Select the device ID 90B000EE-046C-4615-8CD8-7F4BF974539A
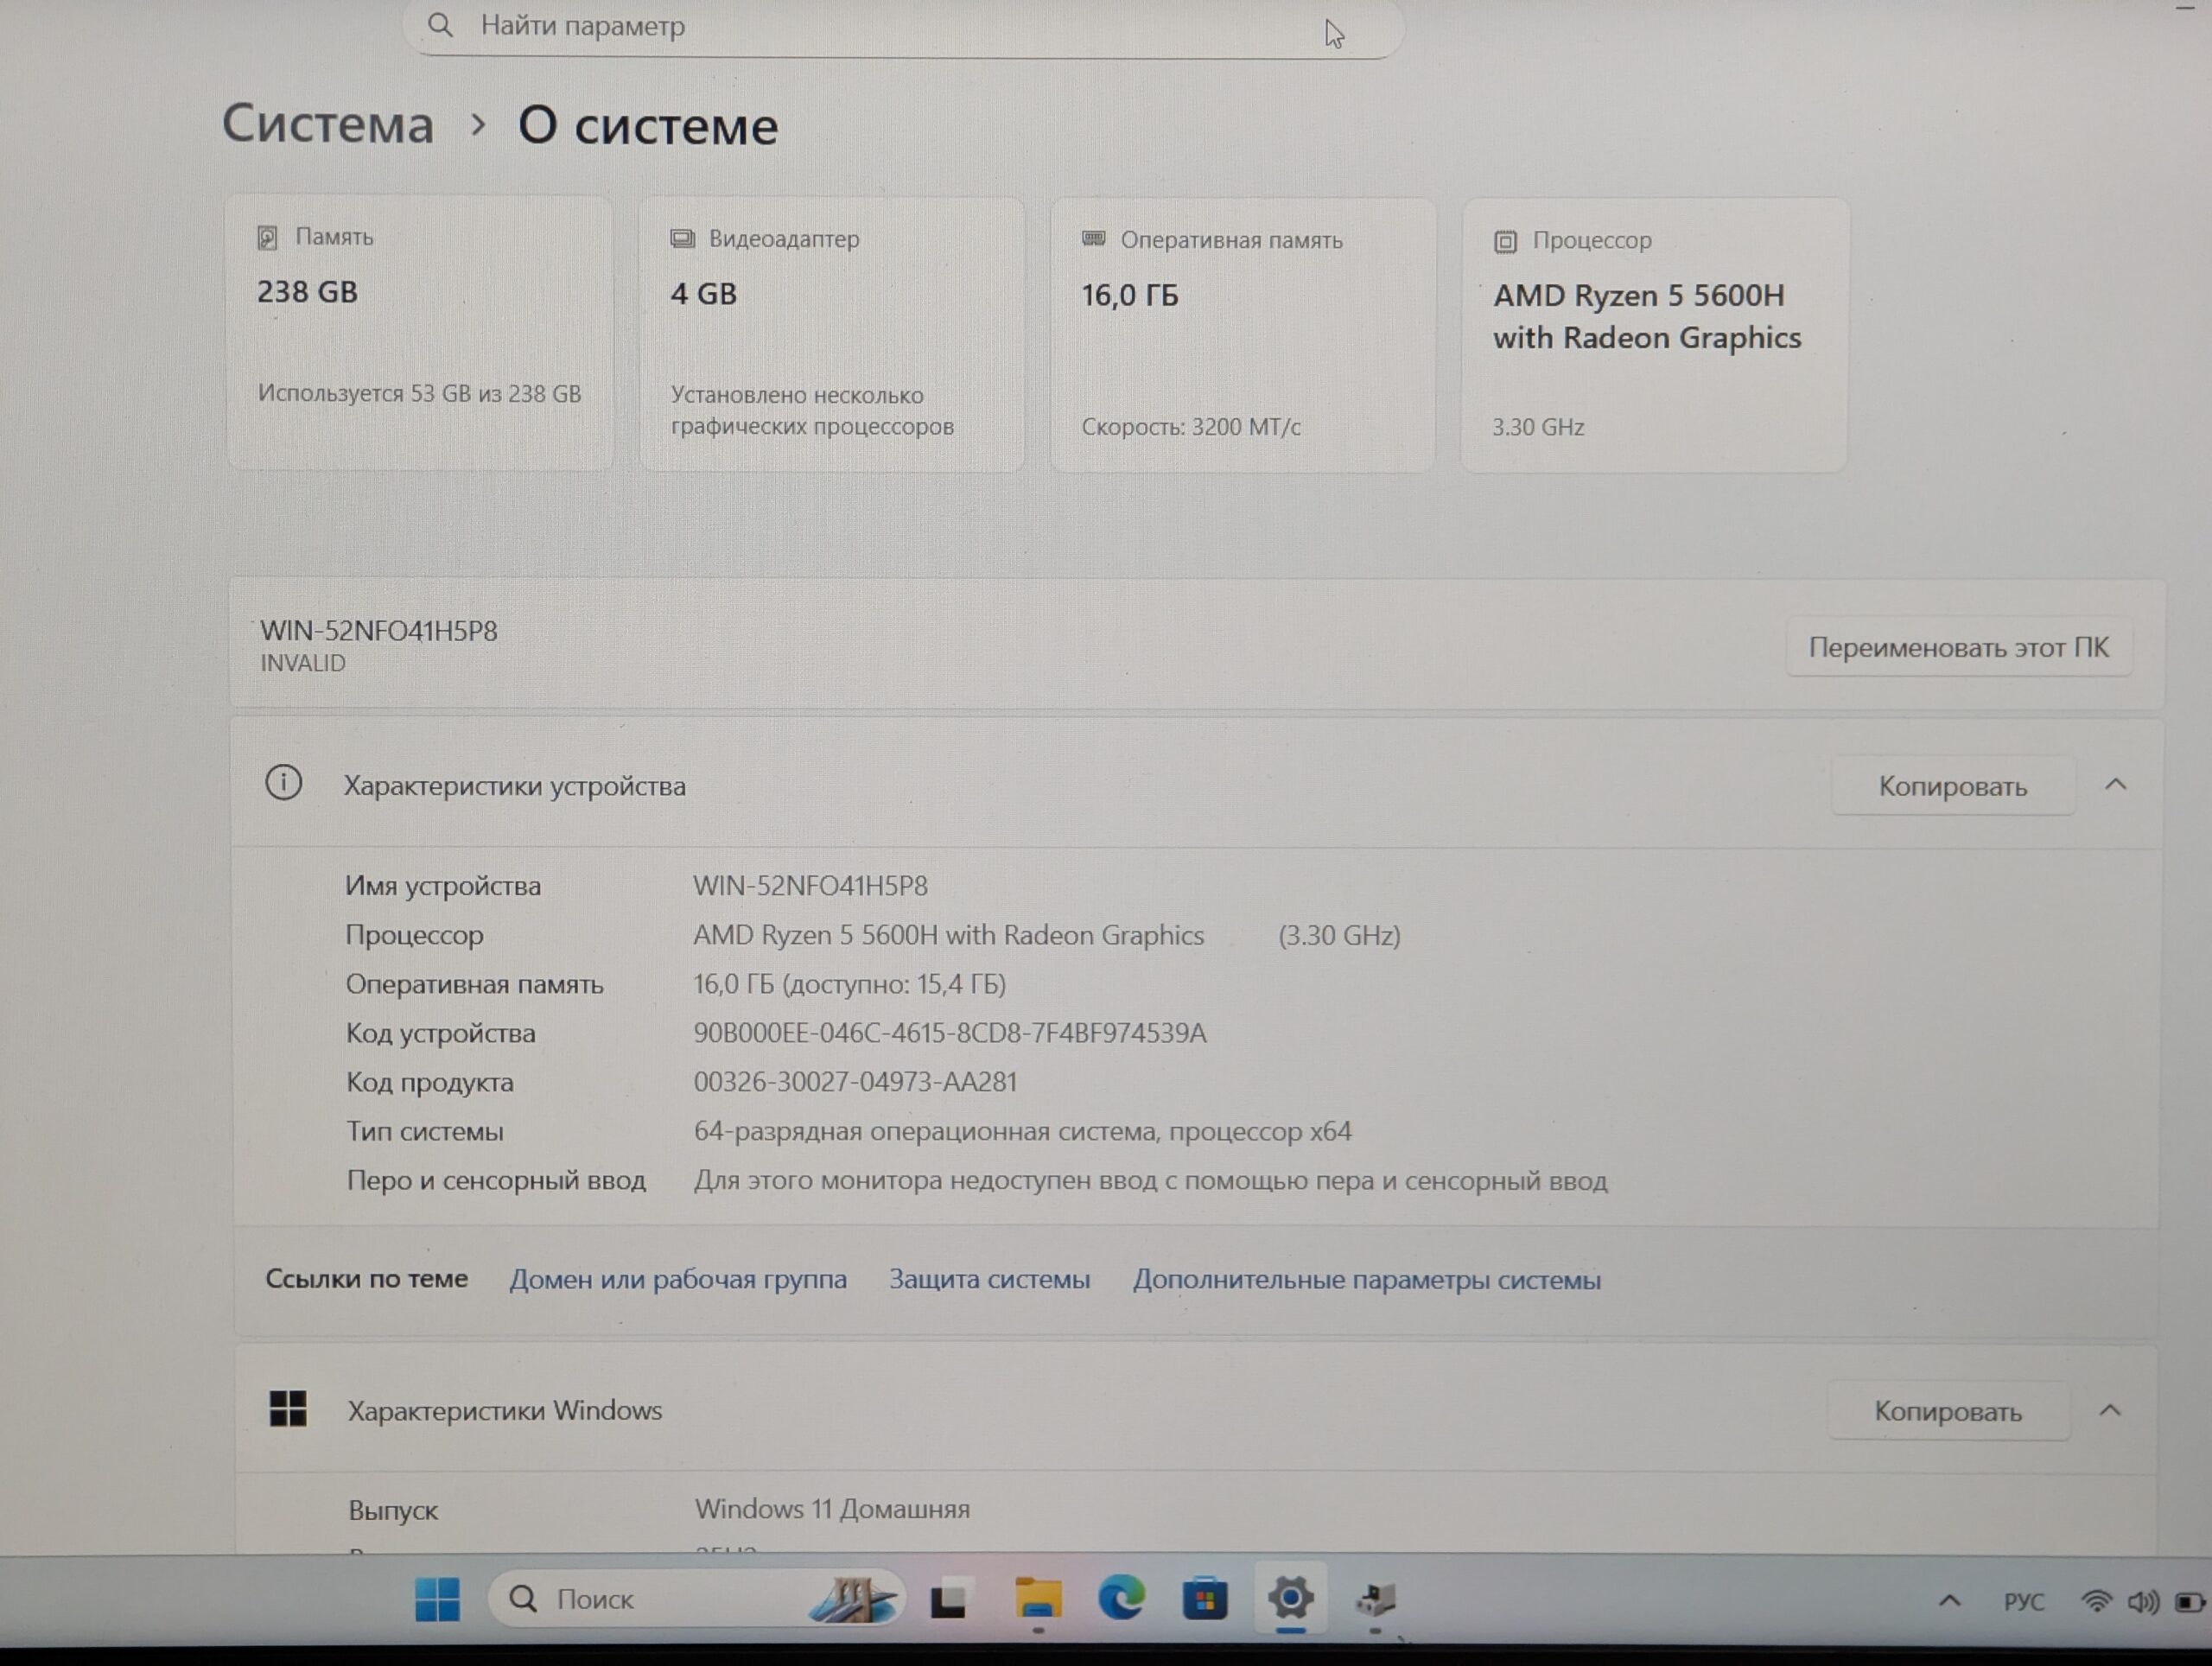The height and width of the screenshot is (1666, 2212). coord(950,1033)
